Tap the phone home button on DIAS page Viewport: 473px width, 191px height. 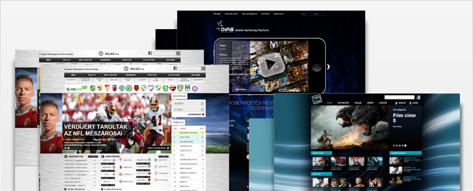pyautogui.click(x=317, y=66)
